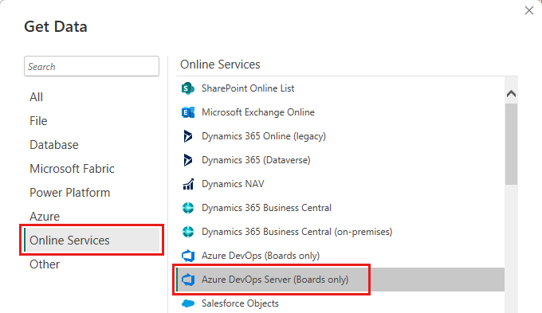Open the Azure category
This screenshot has height=313, width=542.
tap(45, 217)
